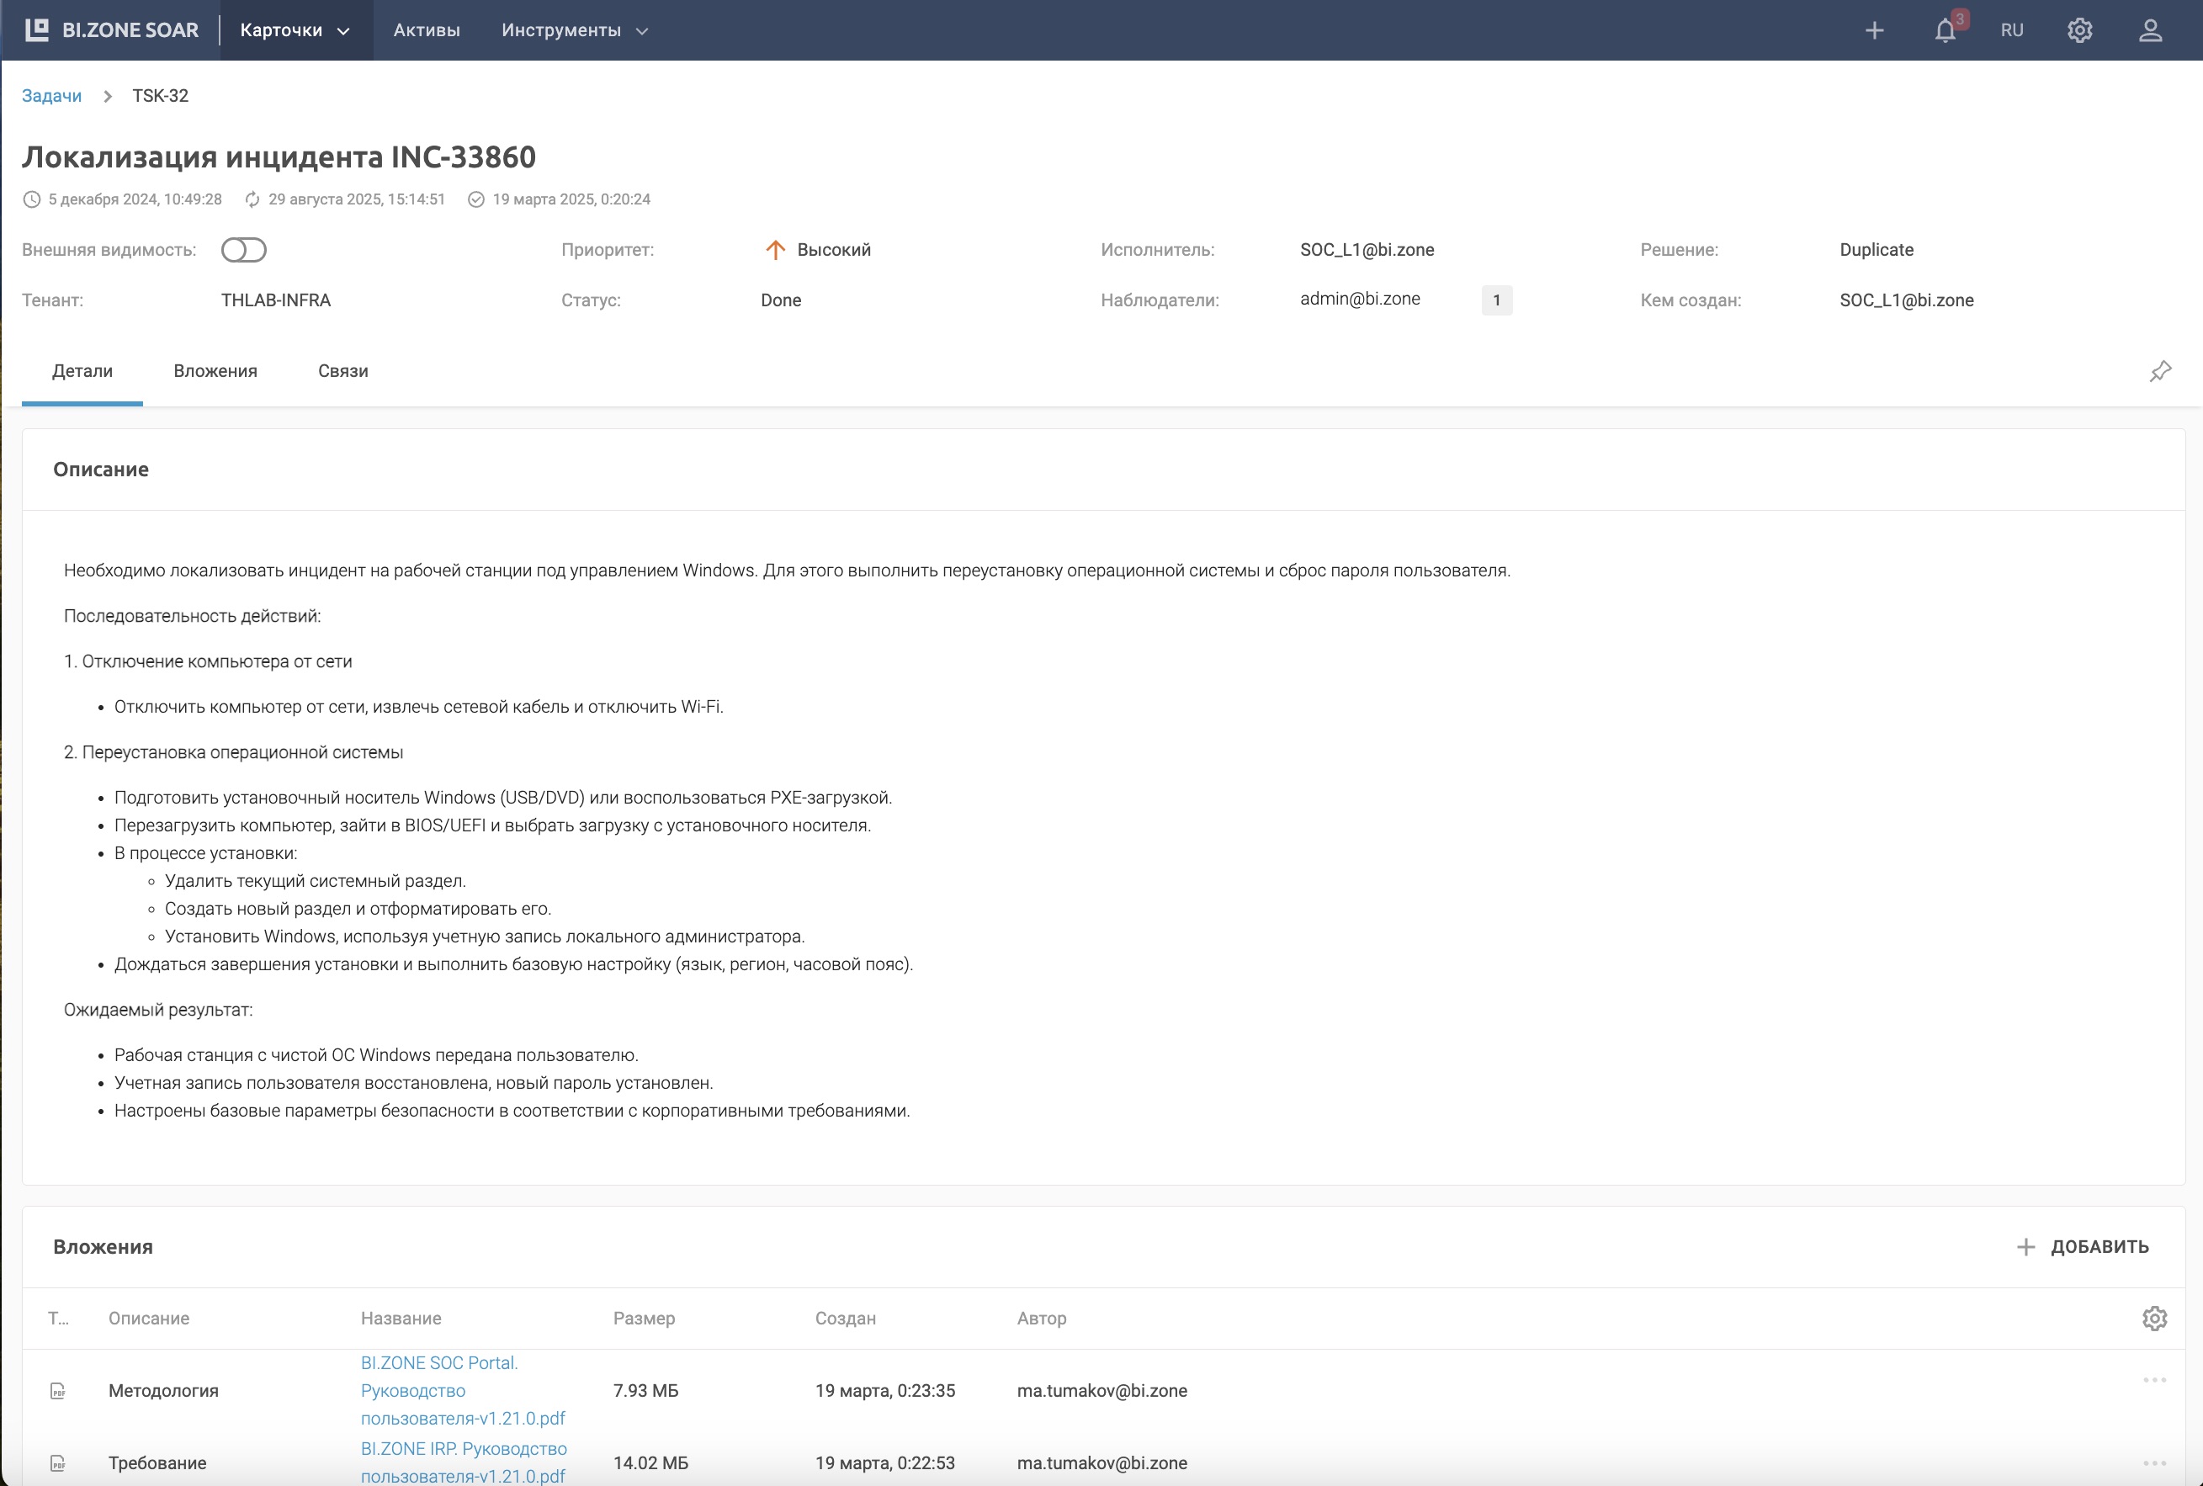Open attachments table column settings gear

2153,1319
